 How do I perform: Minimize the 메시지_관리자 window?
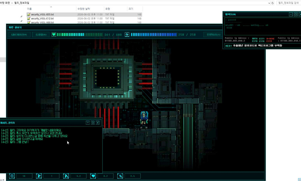point(88,123)
